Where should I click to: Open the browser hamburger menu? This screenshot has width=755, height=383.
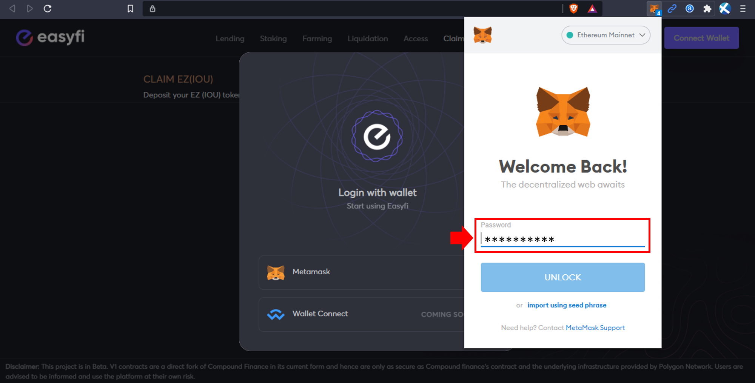click(x=743, y=8)
